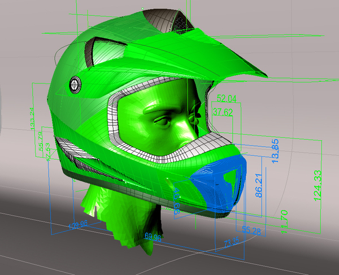Click the blue 13.85 dimension text

[x=275, y=149]
